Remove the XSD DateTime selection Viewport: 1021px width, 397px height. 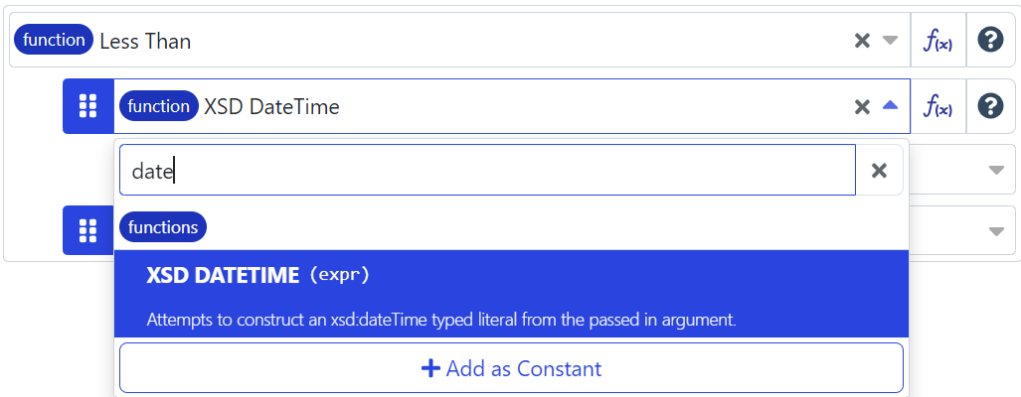(x=862, y=106)
